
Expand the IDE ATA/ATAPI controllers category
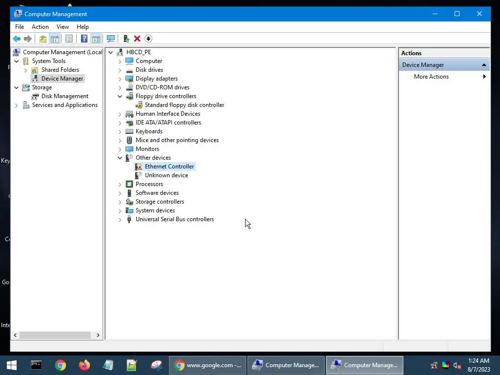tap(120, 123)
